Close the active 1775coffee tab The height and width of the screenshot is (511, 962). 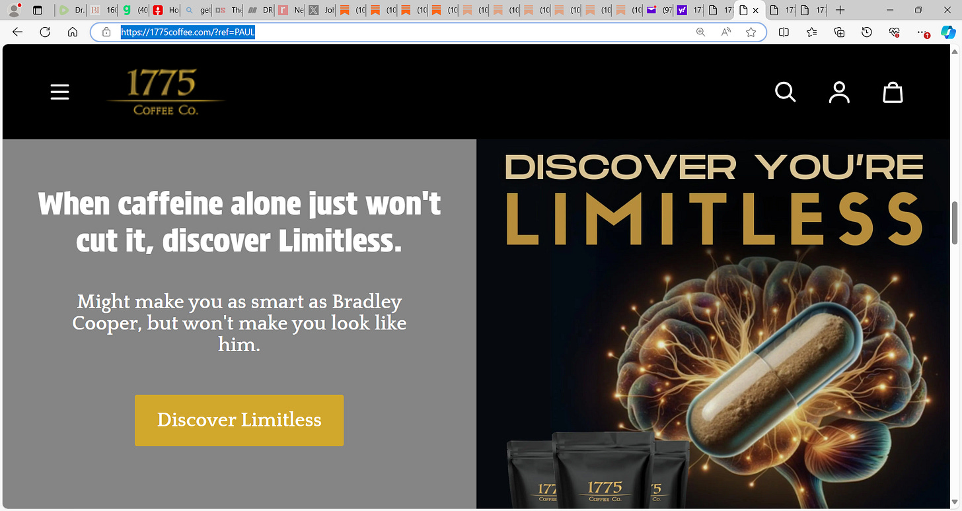pyautogui.click(x=755, y=11)
